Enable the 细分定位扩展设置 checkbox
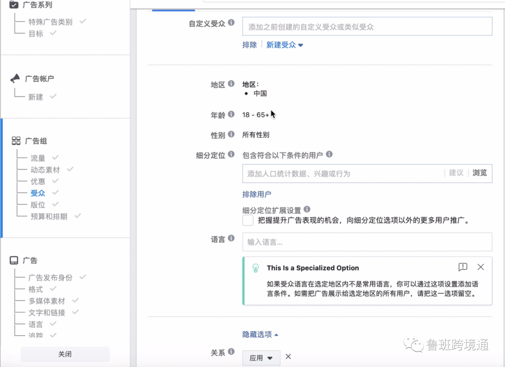Viewport: 505px width, 367px height. pyautogui.click(x=248, y=220)
